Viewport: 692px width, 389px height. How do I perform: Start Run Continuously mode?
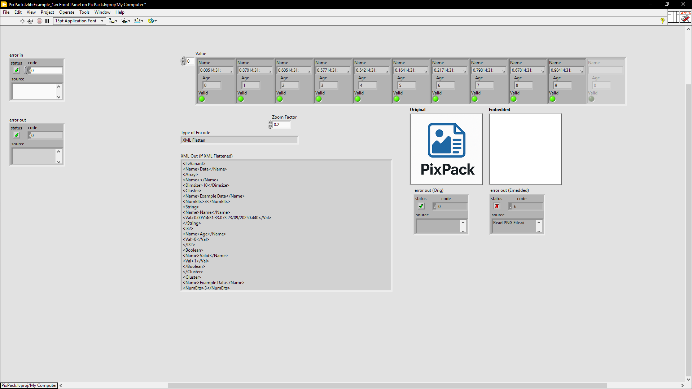[x=30, y=21]
